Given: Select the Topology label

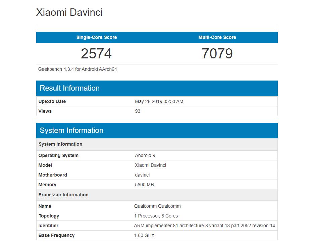Looking at the screenshot, I should 49,216.
